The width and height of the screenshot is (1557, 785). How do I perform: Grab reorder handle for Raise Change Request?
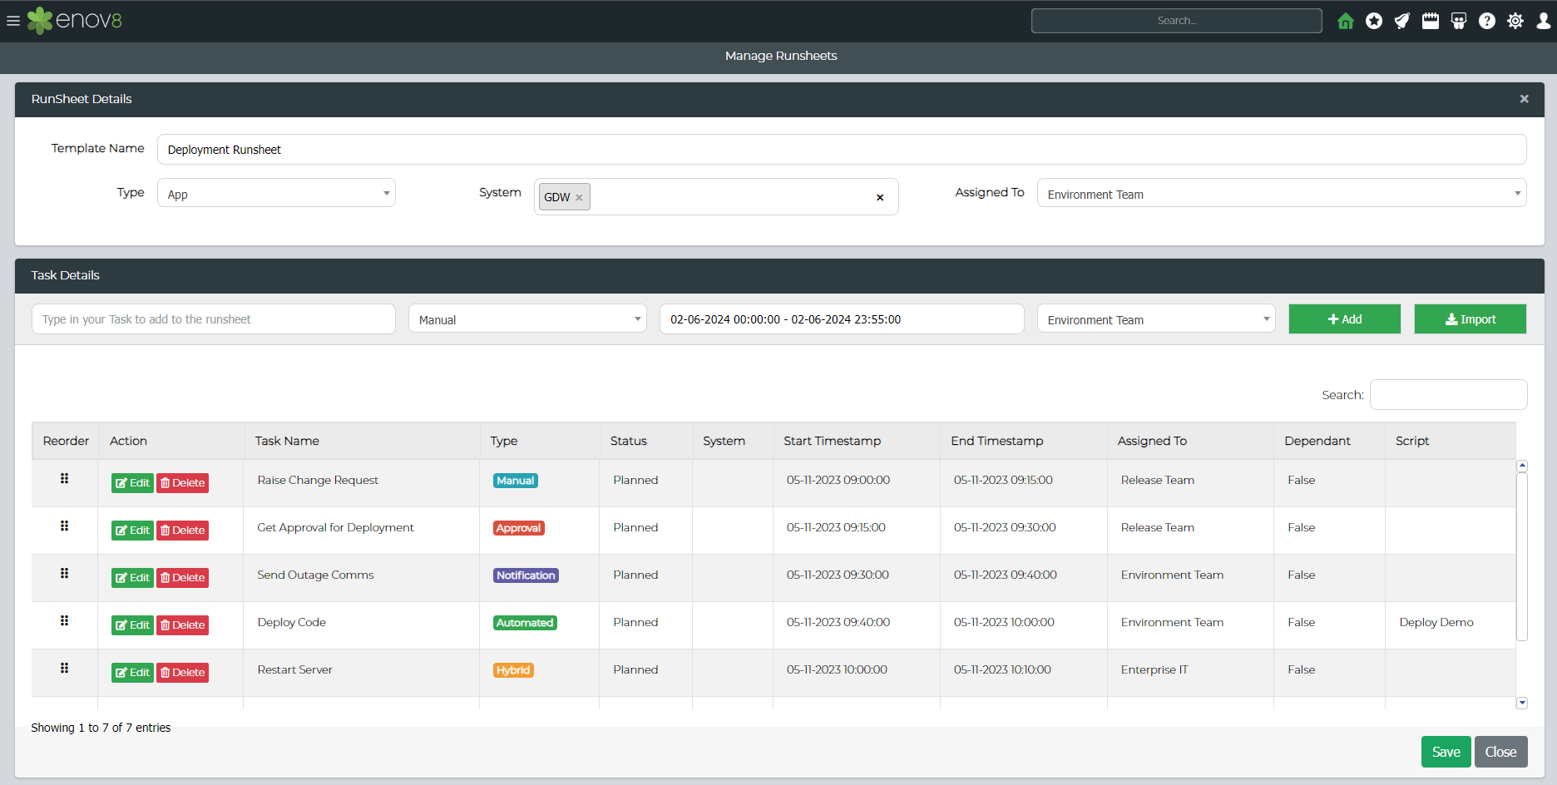[64, 479]
